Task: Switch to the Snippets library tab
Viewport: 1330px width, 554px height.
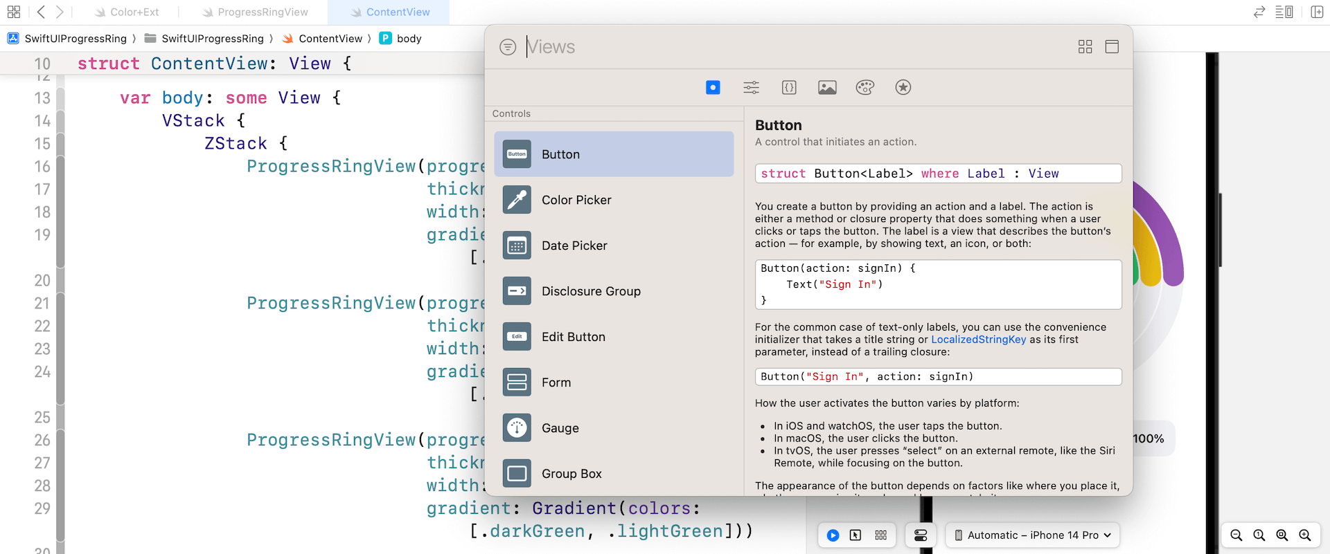Action: tap(789, 87)
